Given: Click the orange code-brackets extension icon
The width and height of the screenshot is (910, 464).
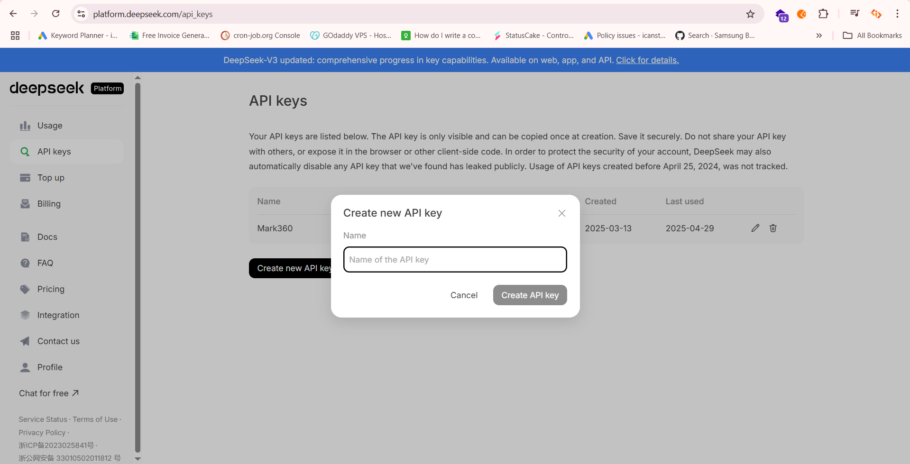Looking at the screenshot, I should click(876, 14).
